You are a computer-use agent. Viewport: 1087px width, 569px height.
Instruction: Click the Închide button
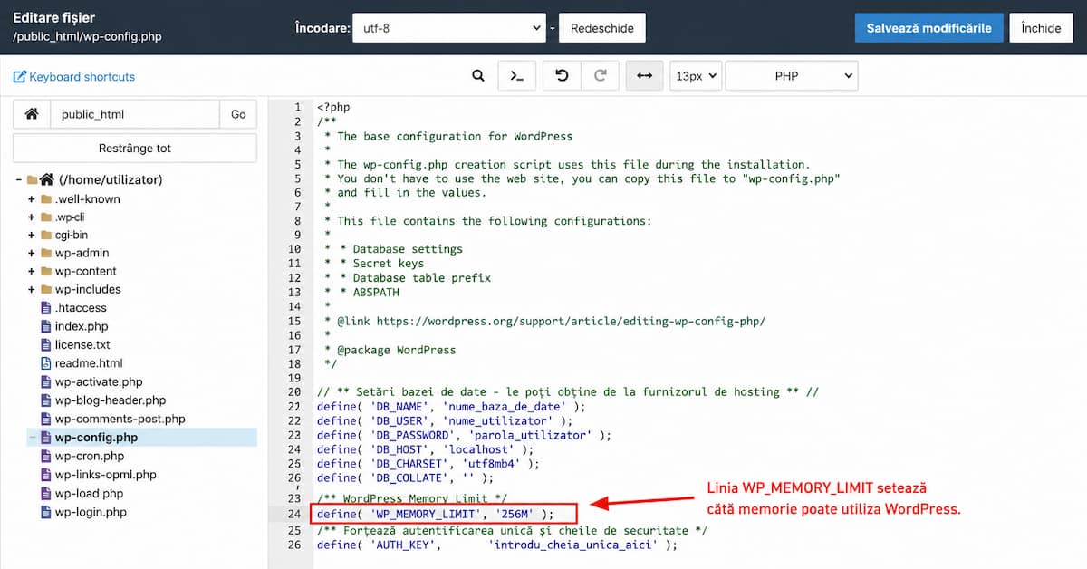[x=1041, y=28]
